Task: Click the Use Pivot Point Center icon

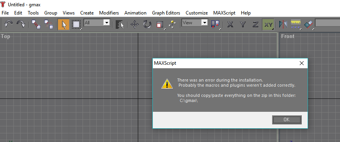Action: click(215, 24)
